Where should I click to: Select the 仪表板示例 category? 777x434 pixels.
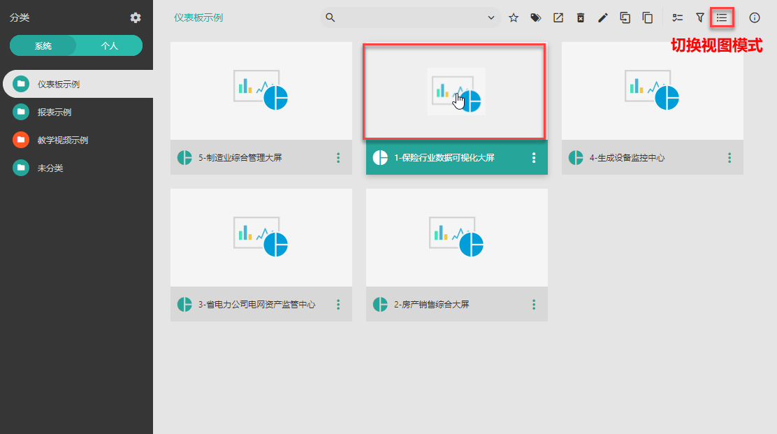point(78,85)
